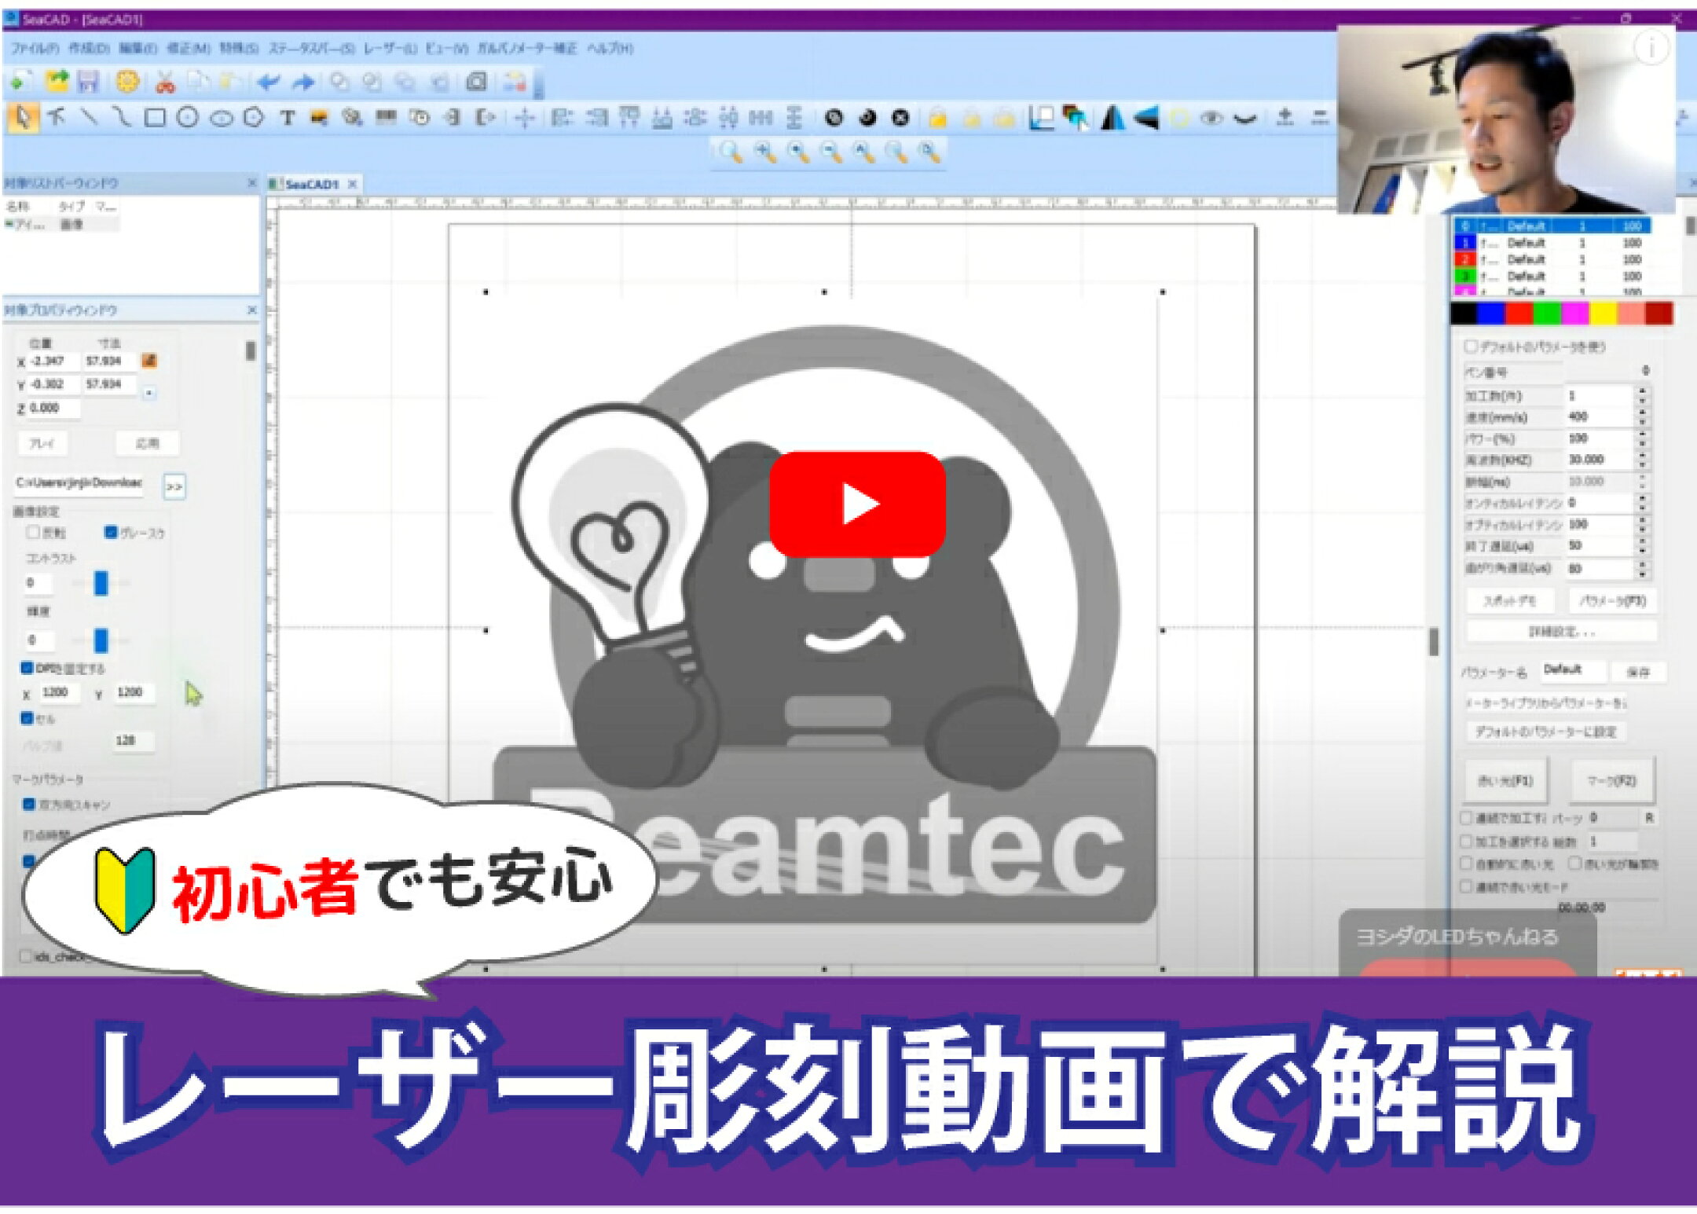
Task: Select the circle drawing tool
Action: click(x=187, y=118)
